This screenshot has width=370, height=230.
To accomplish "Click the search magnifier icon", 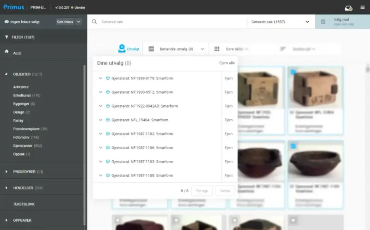I will 94,22.
